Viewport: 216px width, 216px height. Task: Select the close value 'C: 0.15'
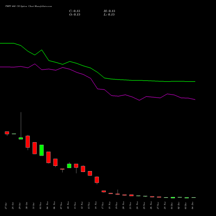[75, 11]
